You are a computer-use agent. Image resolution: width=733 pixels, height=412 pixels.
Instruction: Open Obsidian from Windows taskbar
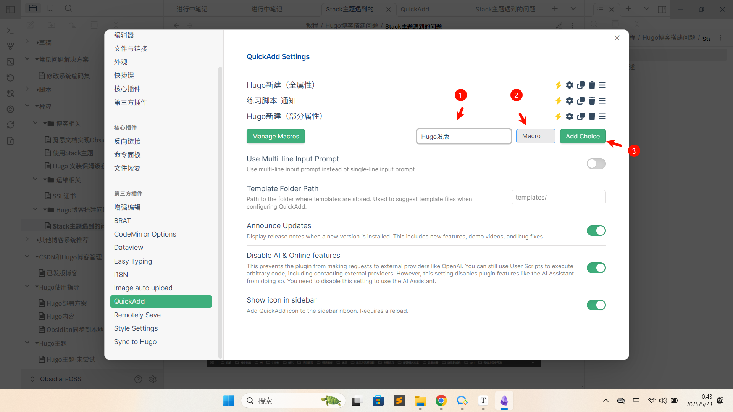coord(504,401)
